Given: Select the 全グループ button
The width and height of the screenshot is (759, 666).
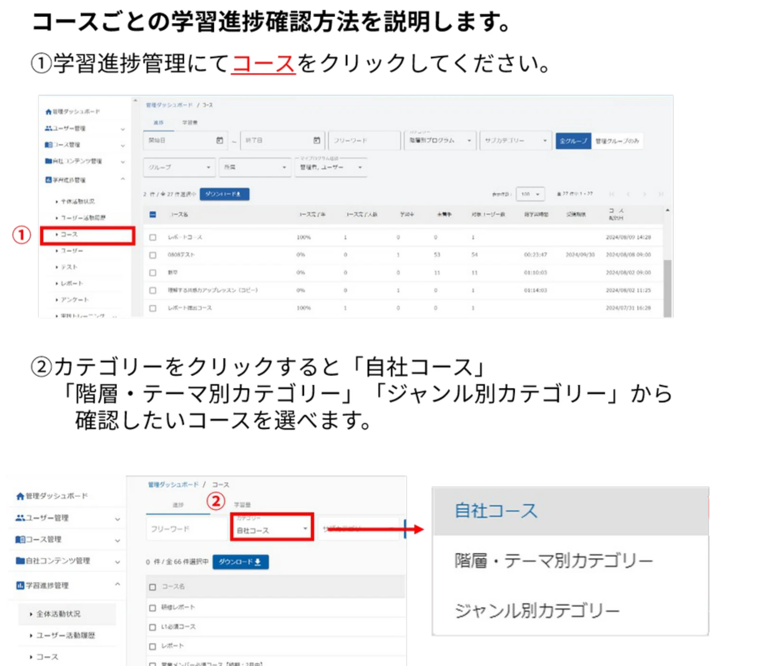Looking at the screenshot, I should point(574,141).
